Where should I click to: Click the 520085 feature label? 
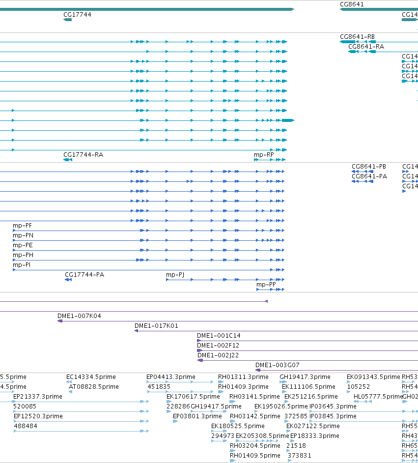click(x=25, y=406)
